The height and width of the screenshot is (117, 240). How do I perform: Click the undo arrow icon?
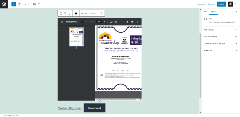tap(24, 4)
